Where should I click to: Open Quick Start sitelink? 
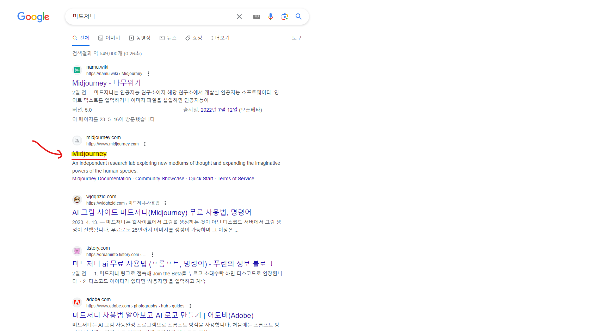coord(201,179)
